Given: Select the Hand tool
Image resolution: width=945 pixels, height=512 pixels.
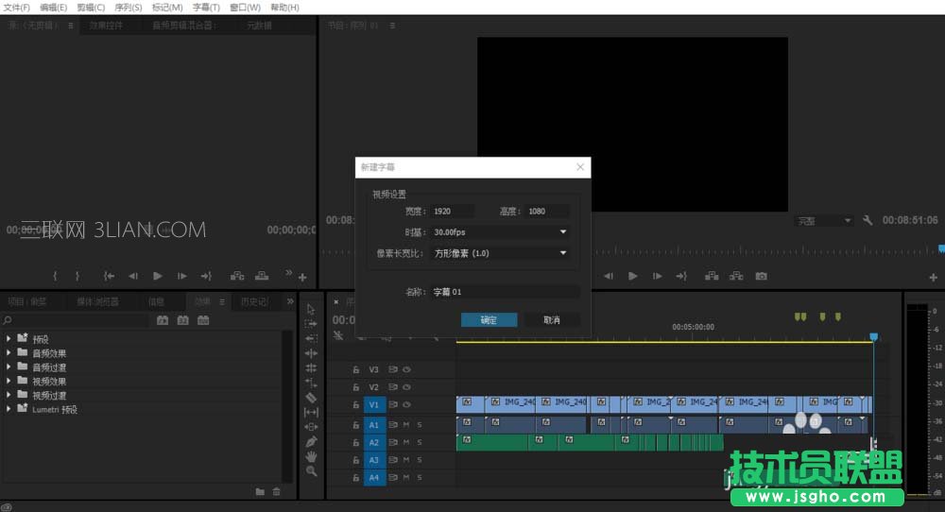Looking at the screenshot, I should [x=311, y=456].
